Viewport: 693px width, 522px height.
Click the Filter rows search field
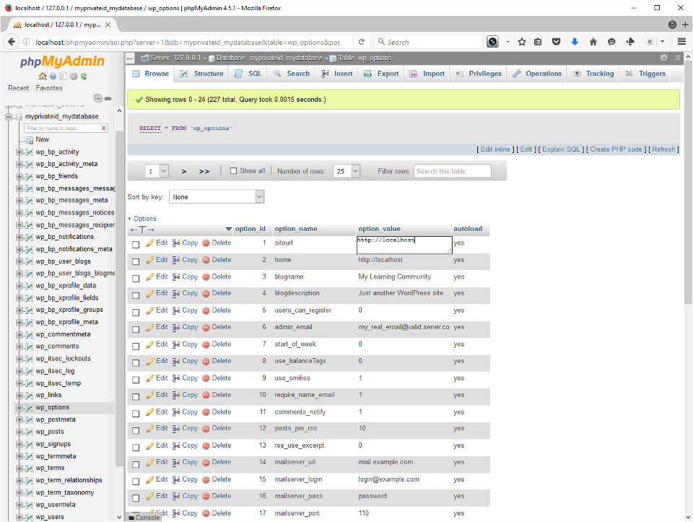click(453, 171)
